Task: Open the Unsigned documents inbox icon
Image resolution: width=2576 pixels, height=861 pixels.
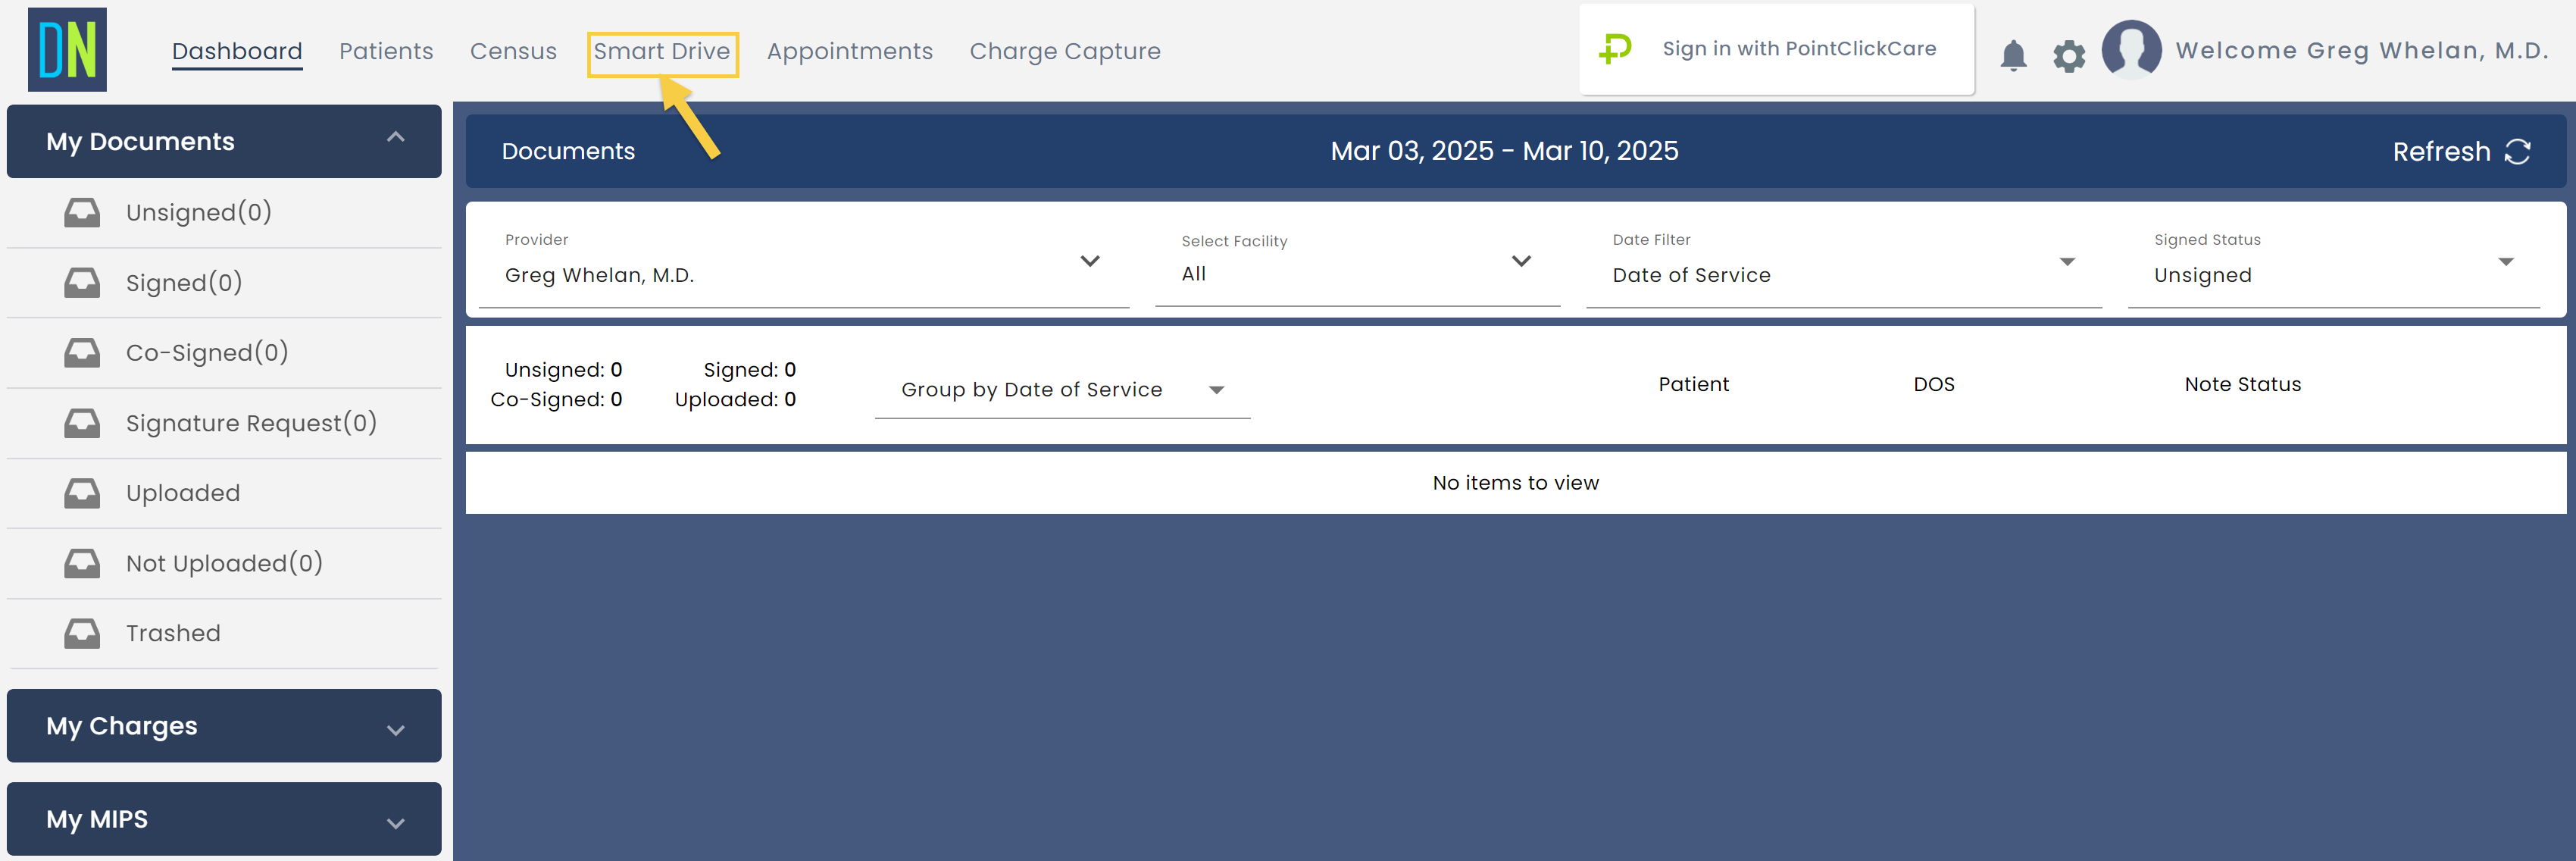Action: pyautogui.click(x=82, y=212)
